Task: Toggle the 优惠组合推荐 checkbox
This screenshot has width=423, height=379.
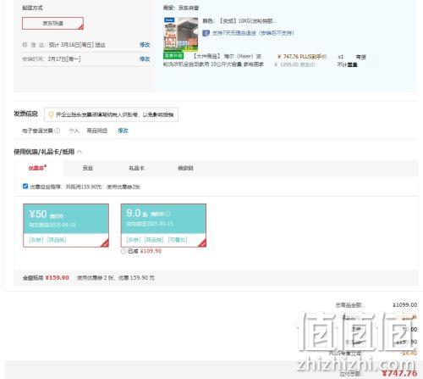Action: point(25,186)
